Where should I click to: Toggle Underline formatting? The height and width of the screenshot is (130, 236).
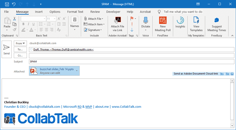33,24
